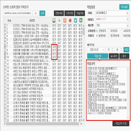Open the SNS dropdown showing 네이버블로그
Viewport: 131px width, 131px height.
click(112, 13)
